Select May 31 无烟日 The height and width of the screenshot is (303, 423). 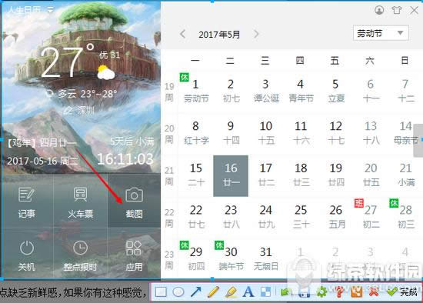[266, 259]
